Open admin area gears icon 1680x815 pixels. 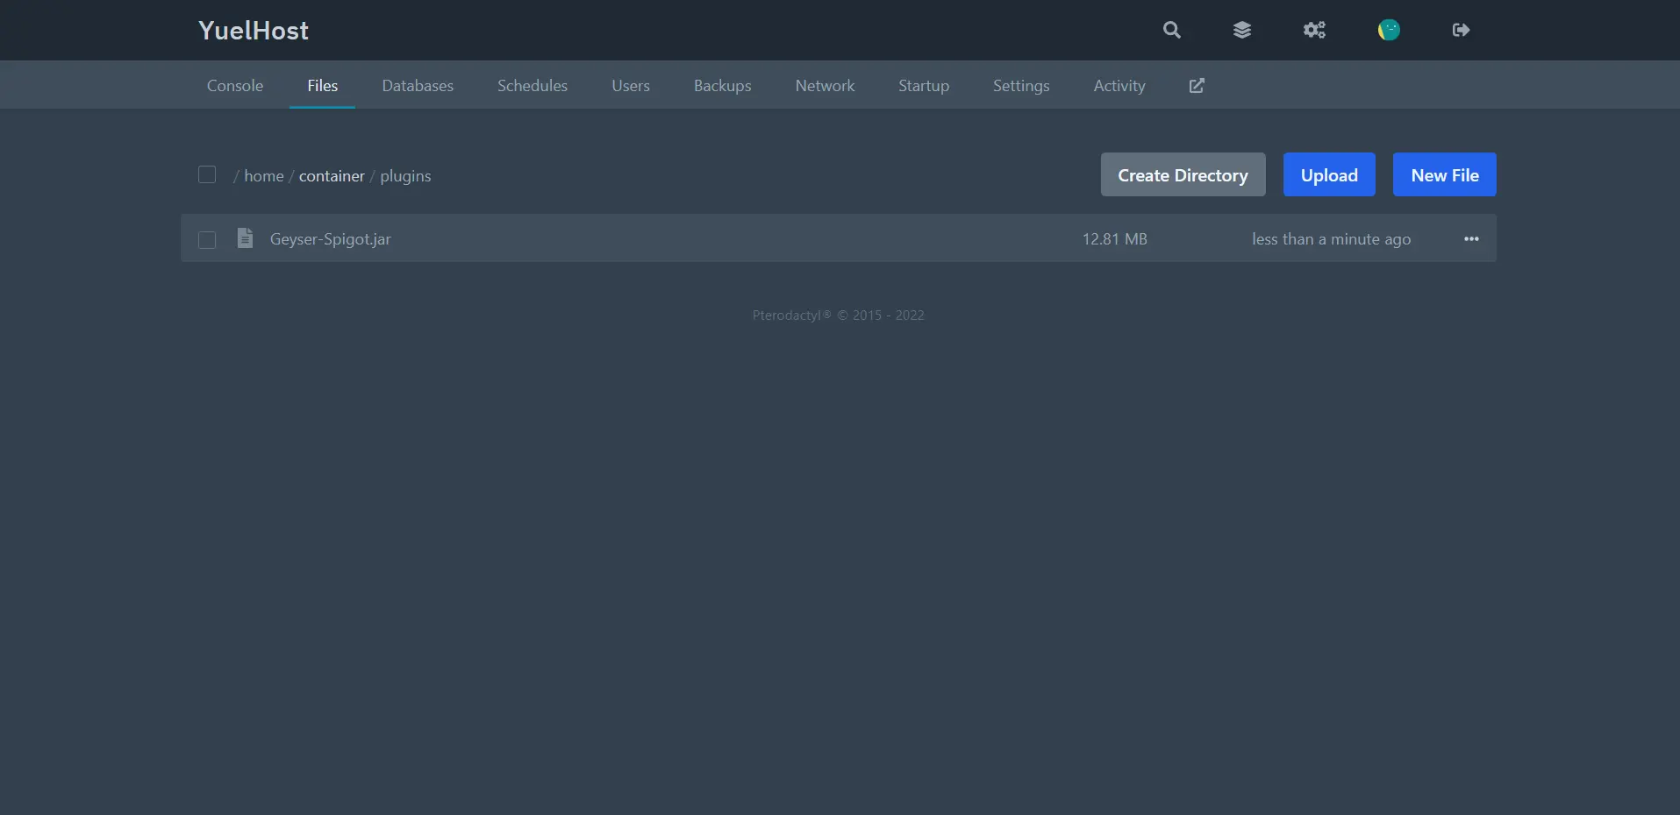1313,30
